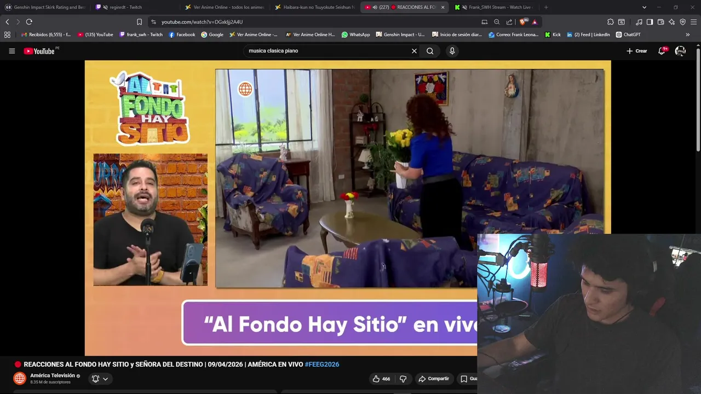Open the Google bookmark
The width and height of the screenshot is (701, 394).
pyautogui.click(x=212, y=34)
